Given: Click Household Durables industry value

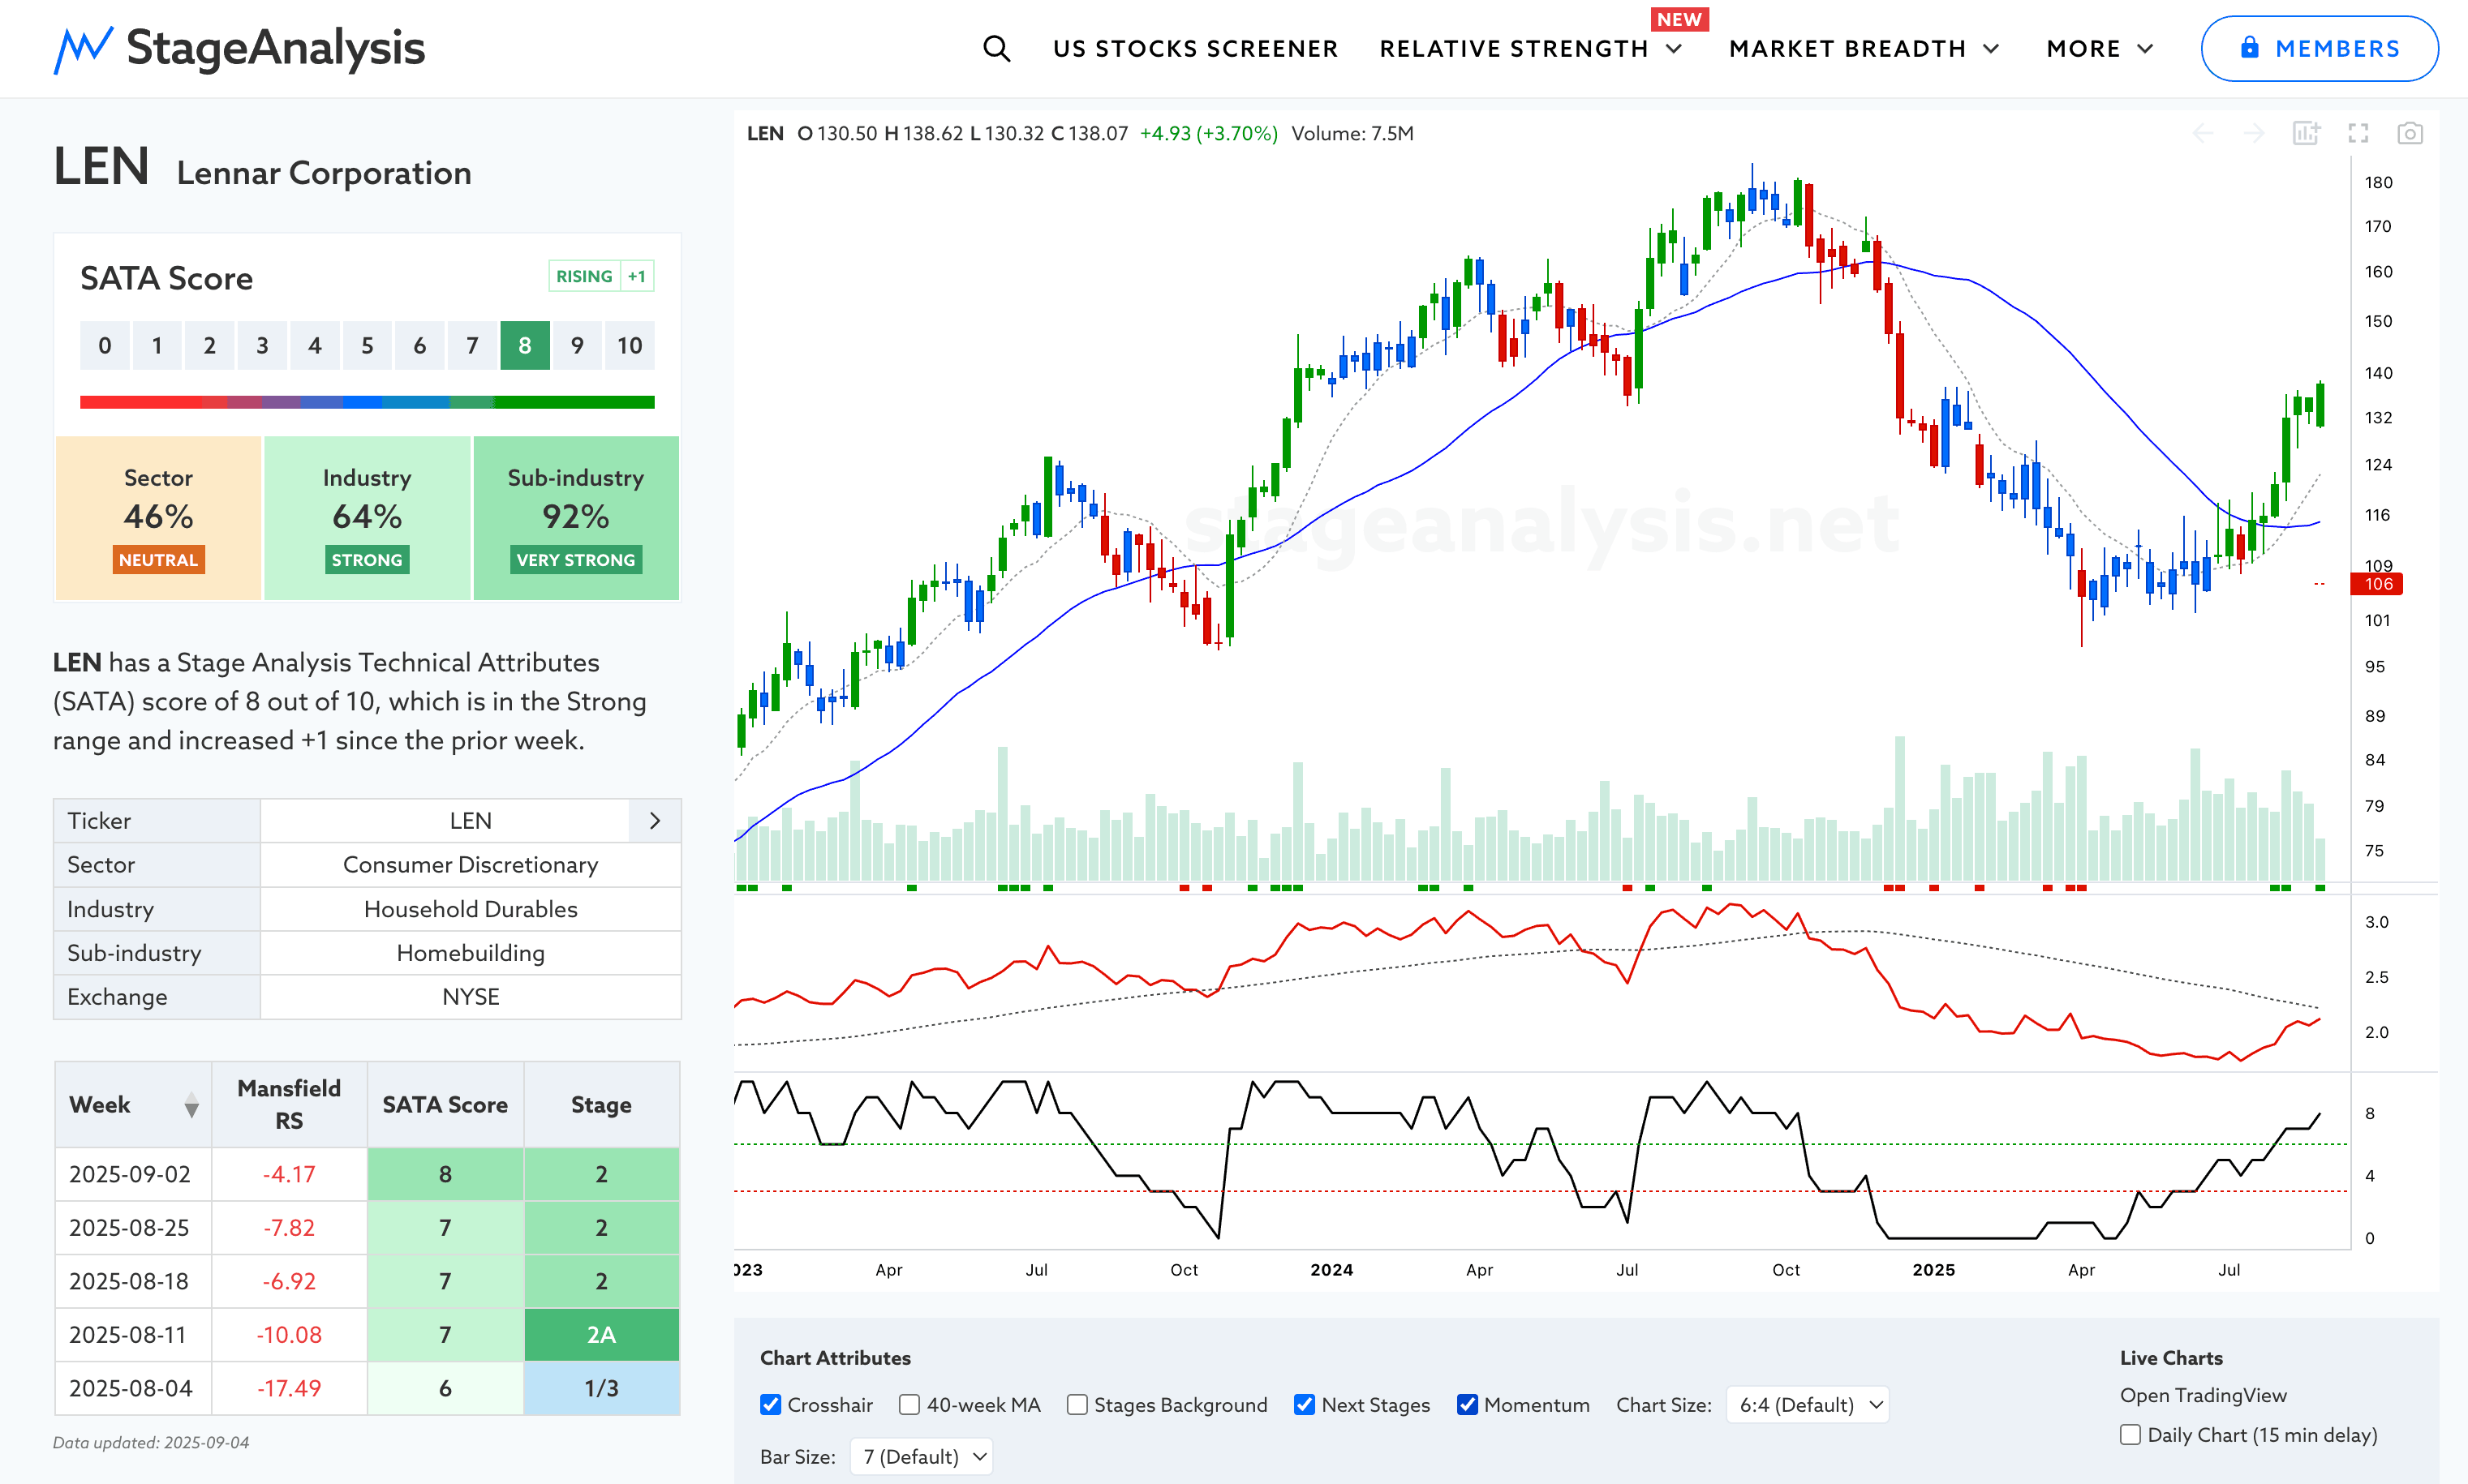Looking at the screenshot, I should pyautogui.click(x=471, y=909).
